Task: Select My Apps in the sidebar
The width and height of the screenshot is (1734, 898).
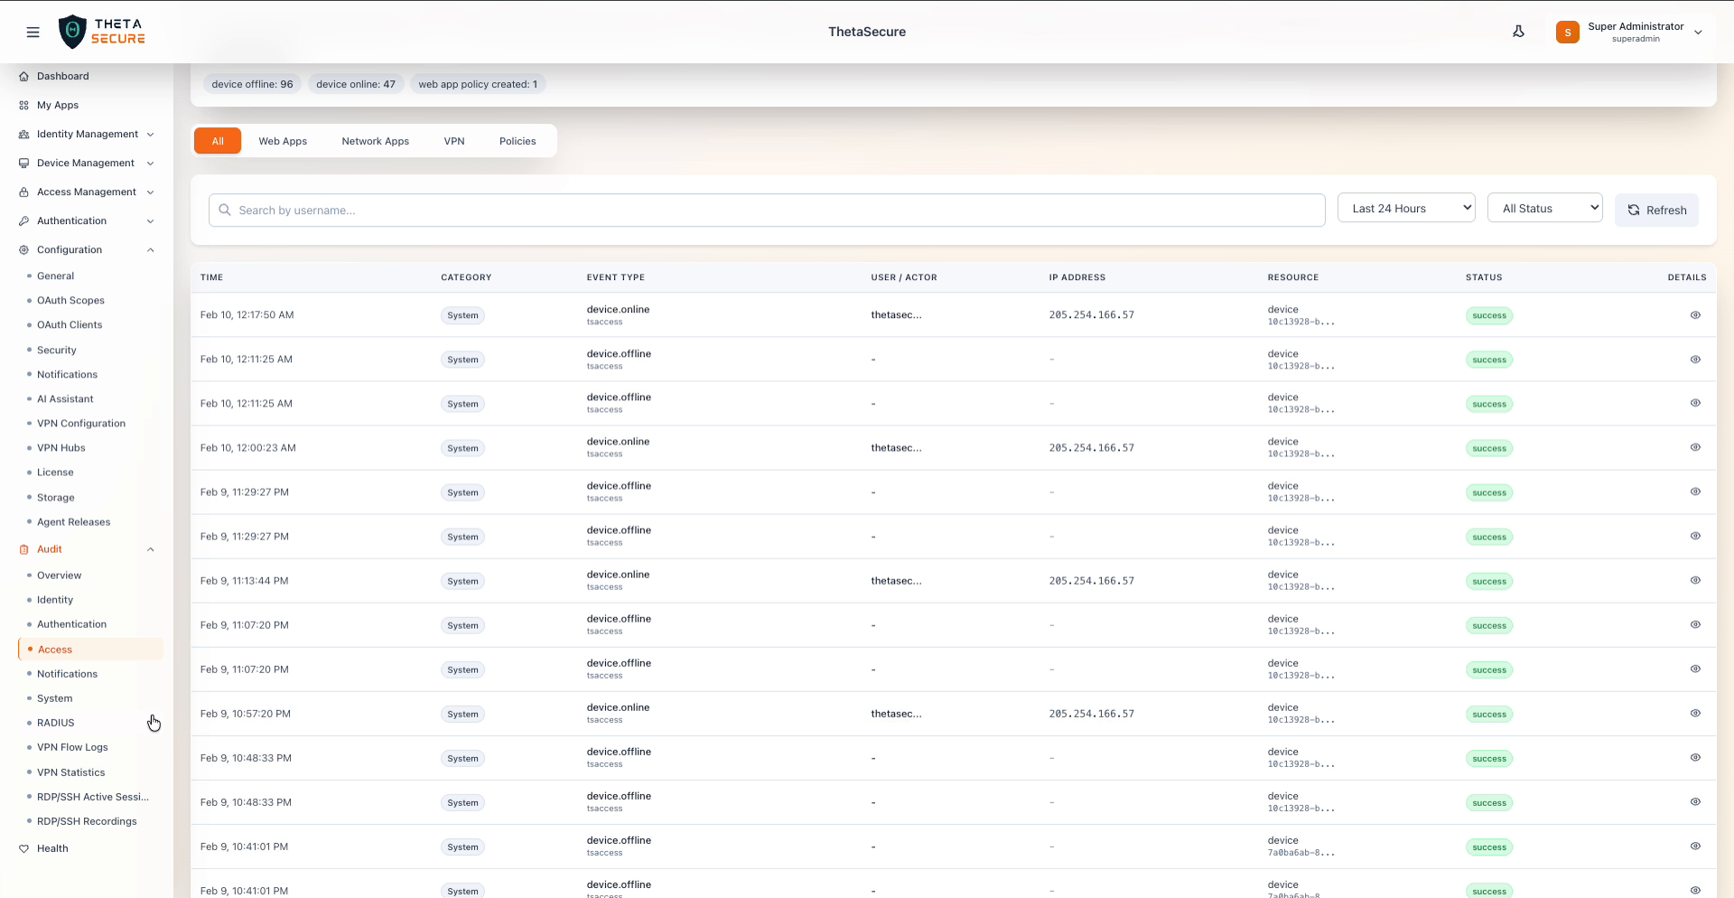Action: [x=58, y=105]
